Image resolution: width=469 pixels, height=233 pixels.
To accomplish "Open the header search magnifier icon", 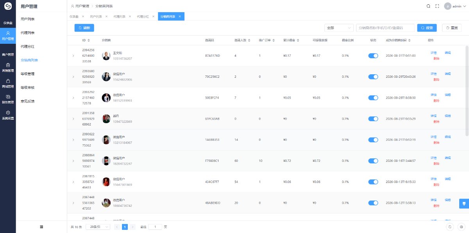I will pyautogui.click(x=428, y=6).
